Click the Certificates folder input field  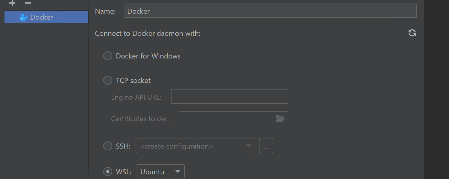[x=226, y=118]
